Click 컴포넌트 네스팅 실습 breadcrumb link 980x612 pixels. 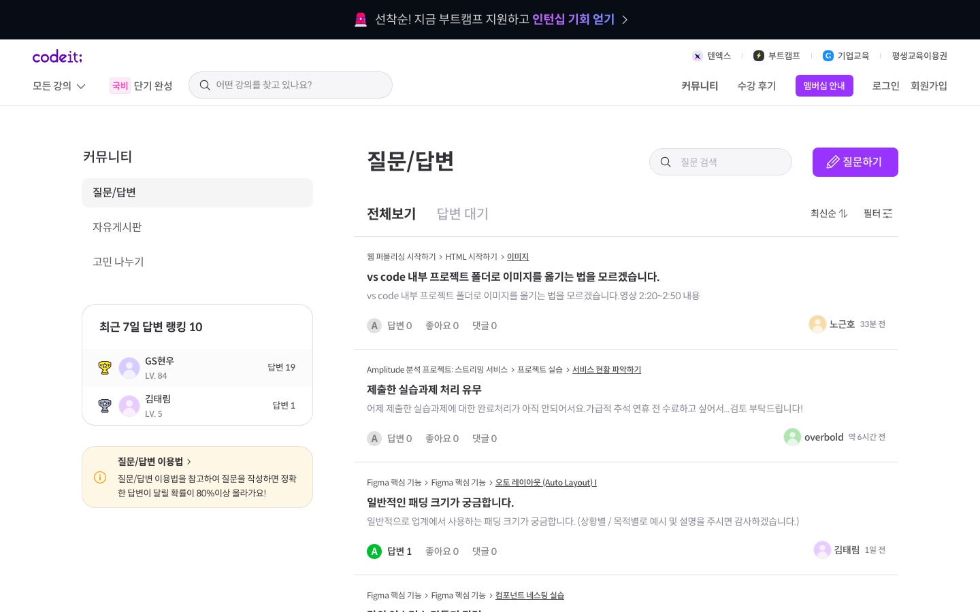(x=529, y=595)
